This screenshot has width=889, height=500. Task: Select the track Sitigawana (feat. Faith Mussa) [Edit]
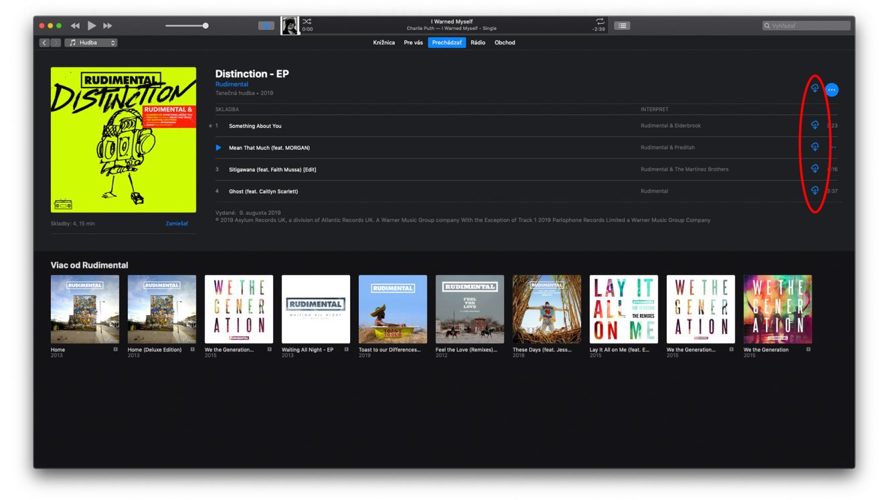point(272,169)
